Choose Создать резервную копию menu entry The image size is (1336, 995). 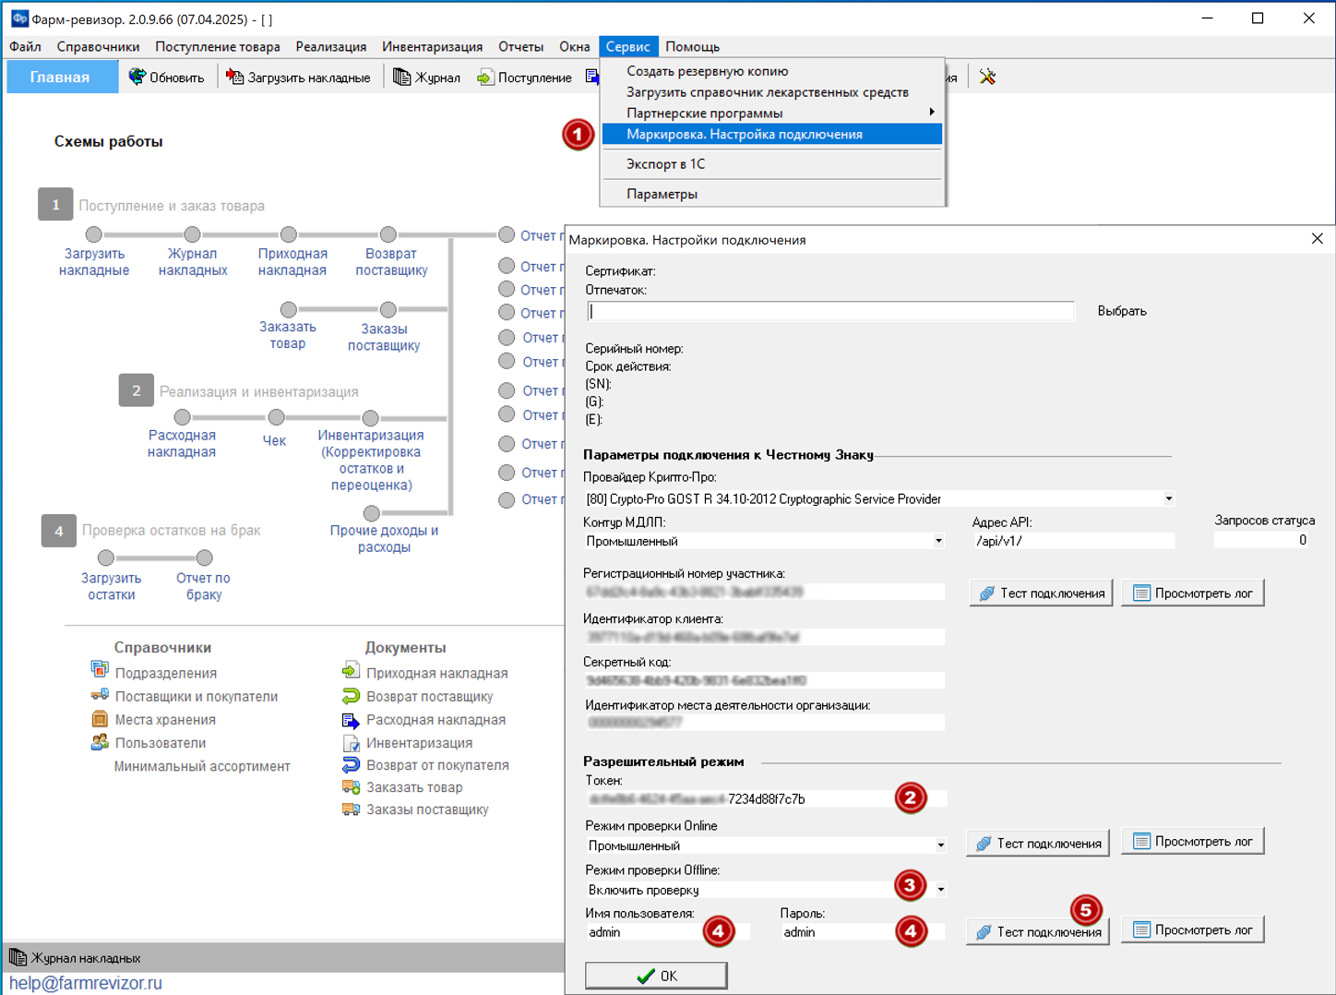coord(772,70)
